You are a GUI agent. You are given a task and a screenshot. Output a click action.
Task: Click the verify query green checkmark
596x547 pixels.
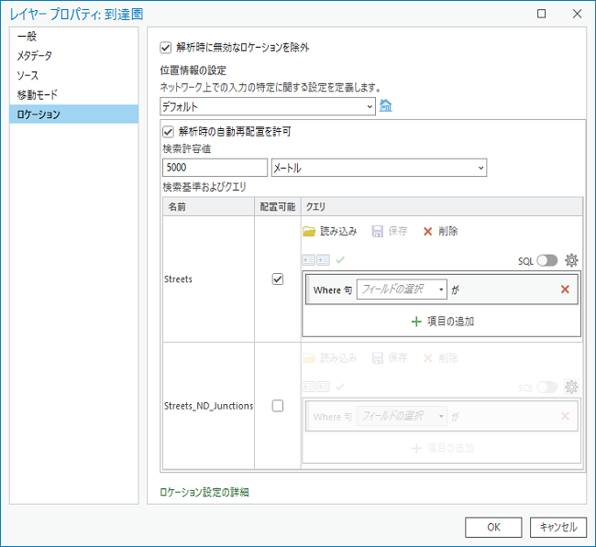340,260
